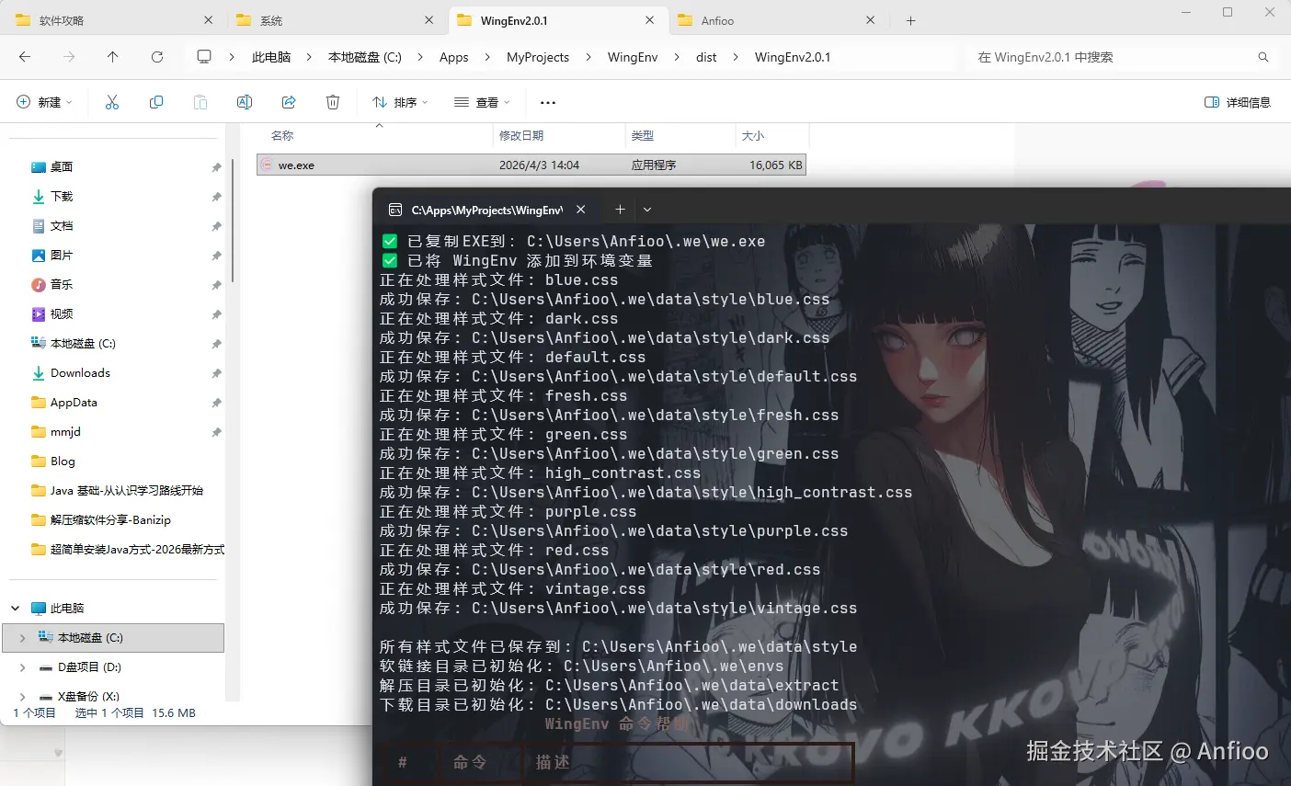This screenshot has width=1291, height=786.
Task: Navigate up one folder level
Action: coord(113,57)
